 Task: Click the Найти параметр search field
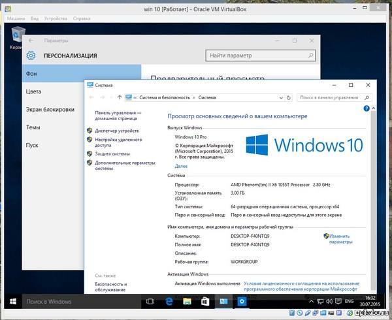(x=261, y=56)
